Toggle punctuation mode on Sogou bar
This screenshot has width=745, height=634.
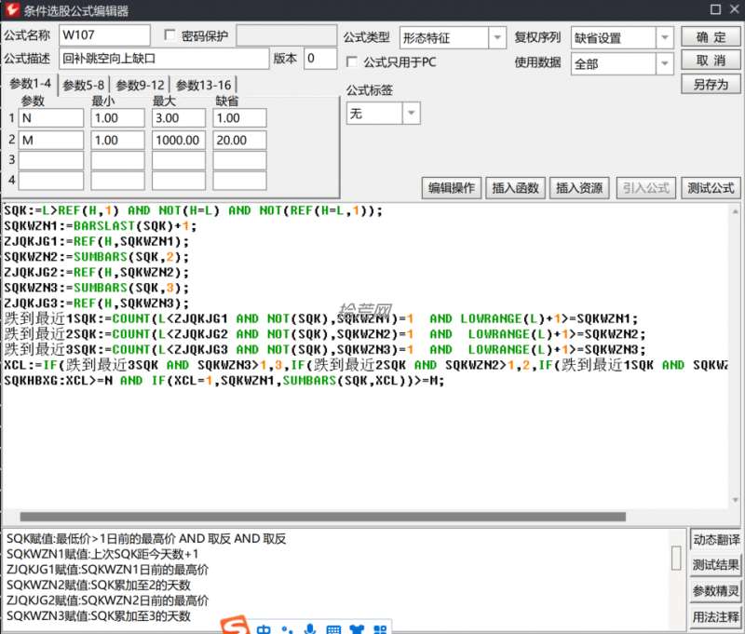(x=287, y=629)
